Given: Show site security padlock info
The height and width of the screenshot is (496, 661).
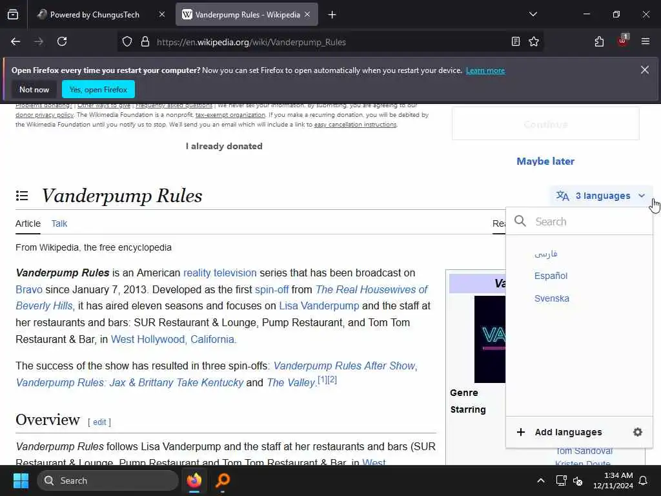Looking at the screenshot, I should click(x=145, y=42).
